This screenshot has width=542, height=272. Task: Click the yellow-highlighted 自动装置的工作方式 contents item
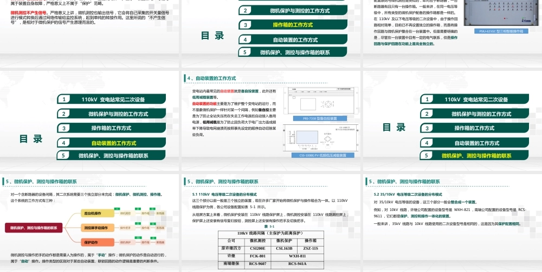coord(111,143)
